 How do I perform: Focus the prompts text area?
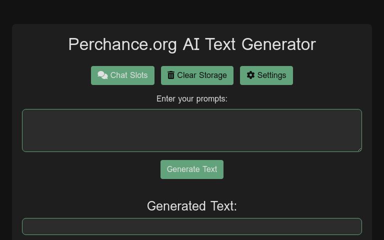click(192, 130)
